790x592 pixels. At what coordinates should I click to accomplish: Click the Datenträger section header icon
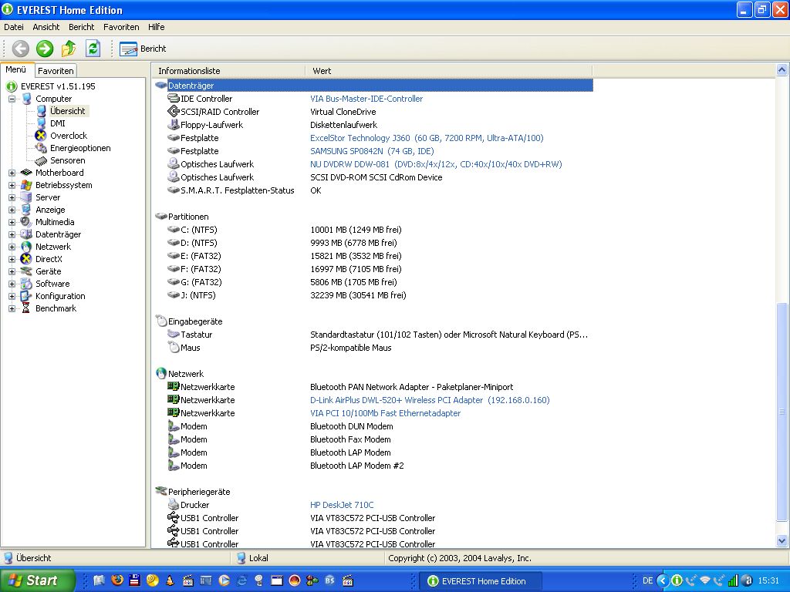click(x=161, y=85)
